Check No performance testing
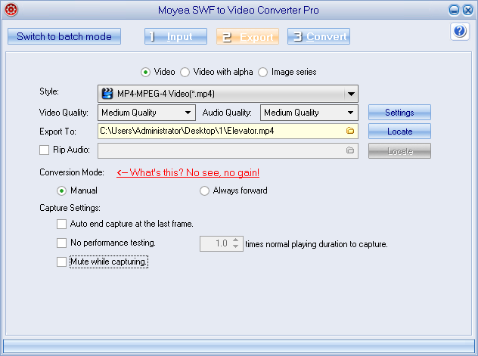The height and width of the screenshot is (356, 478). (x=61, y=243)
